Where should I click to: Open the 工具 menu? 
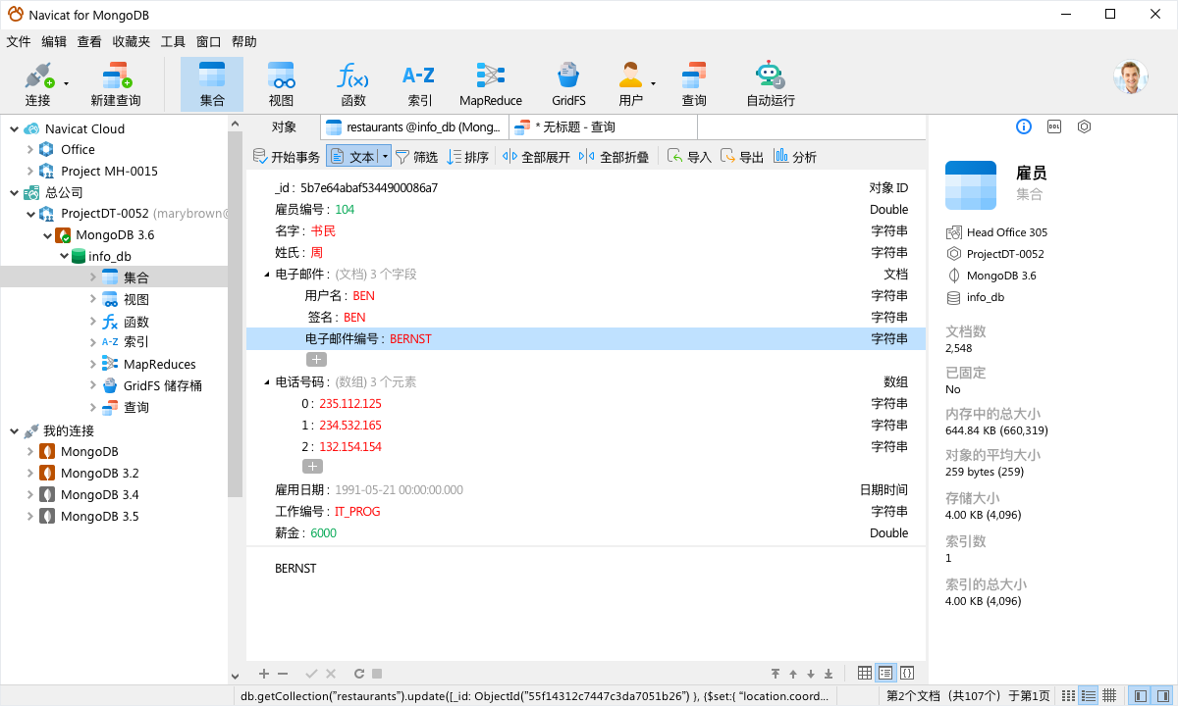tap(173, 42)
